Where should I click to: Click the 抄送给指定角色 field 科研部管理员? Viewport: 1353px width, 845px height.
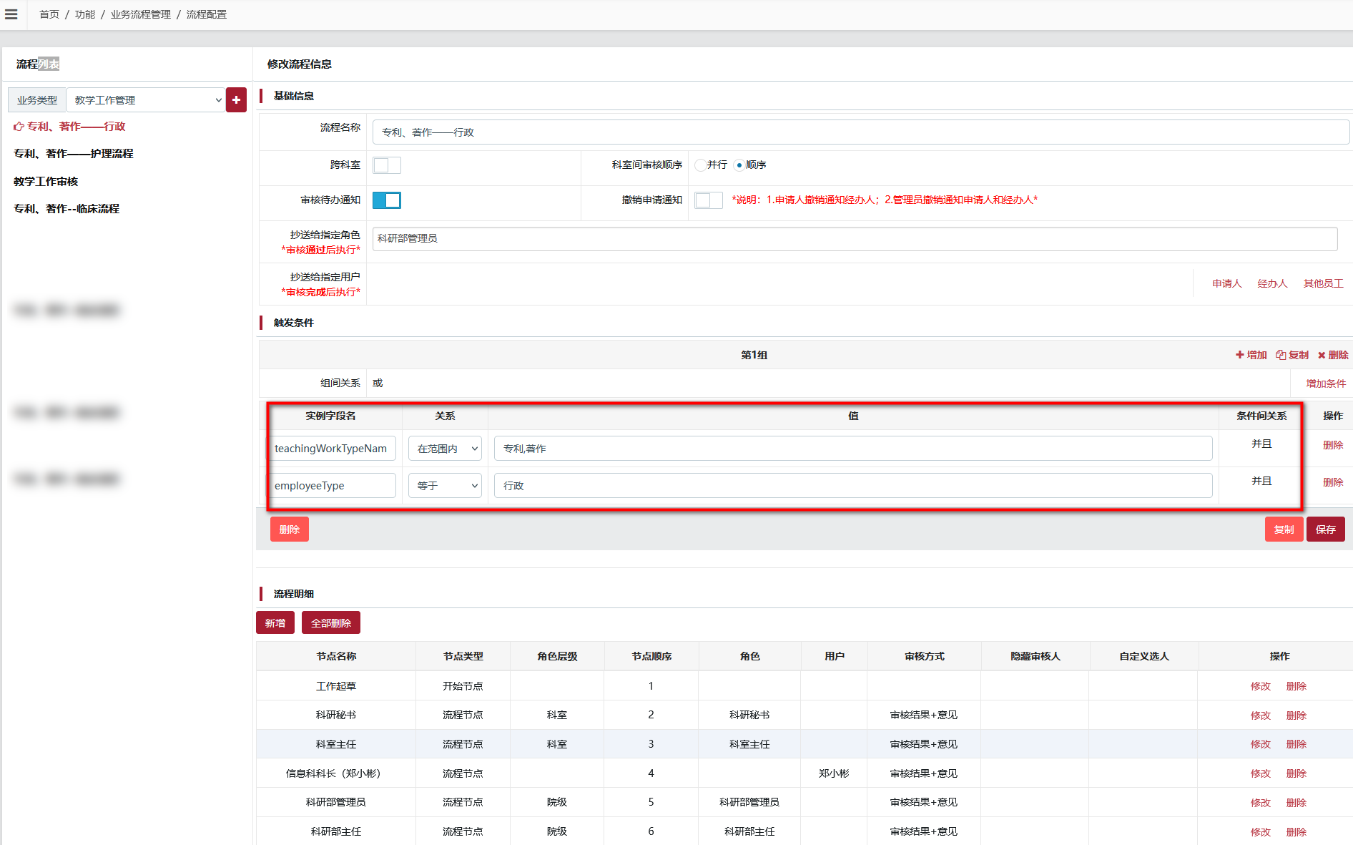pyautogui.click(x=855, y=239)
